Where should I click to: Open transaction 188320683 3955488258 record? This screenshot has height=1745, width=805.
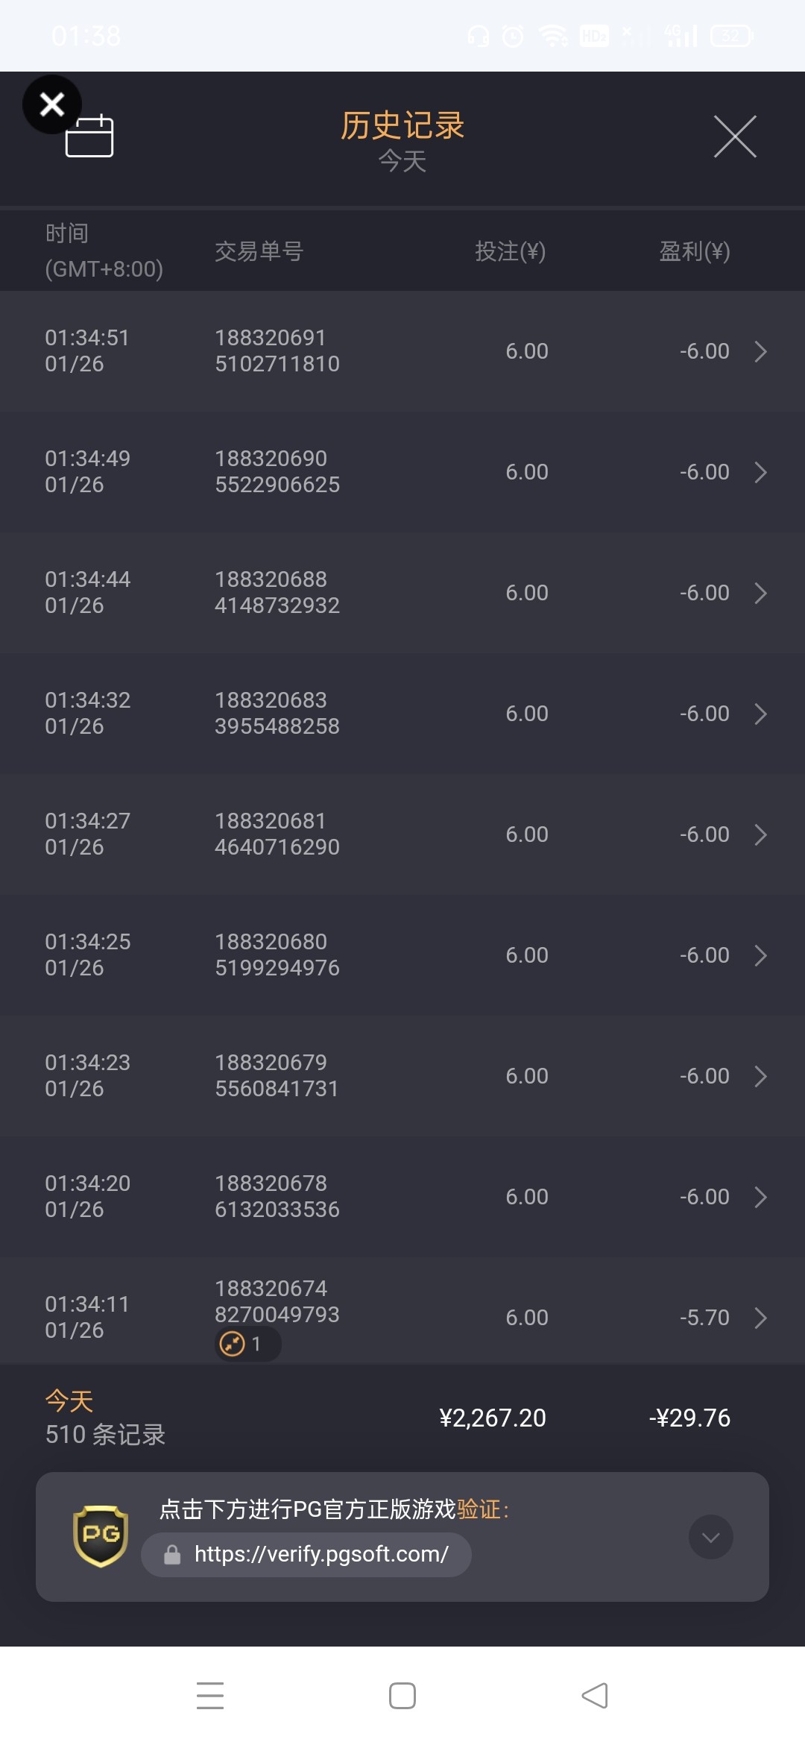click(277, 714)
